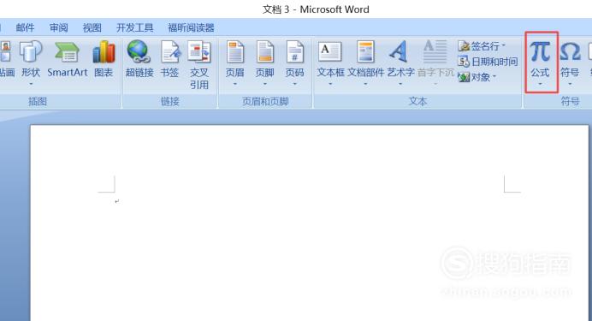
Task: Expand the Symbol (符号) dropdown arrow
Action: coord(570,84)
